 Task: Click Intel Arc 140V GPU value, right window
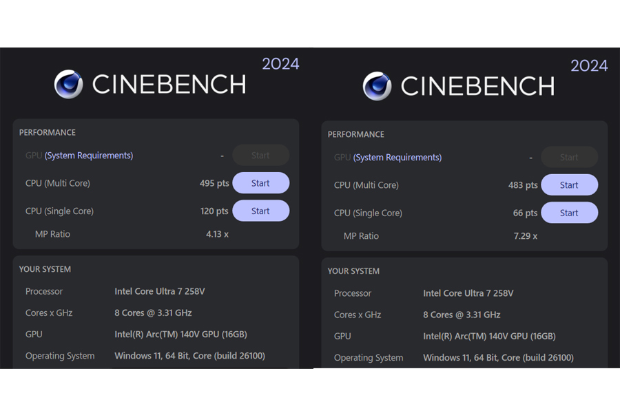click(489, 337)
